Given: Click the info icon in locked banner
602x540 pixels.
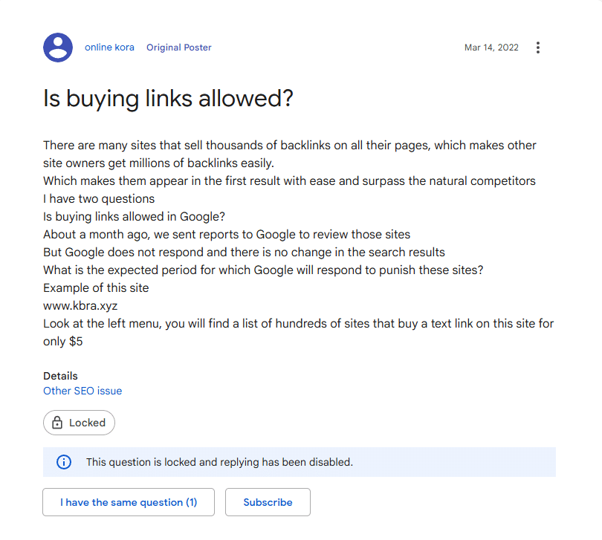Looking at the screenshot, I should pos(64,462).
